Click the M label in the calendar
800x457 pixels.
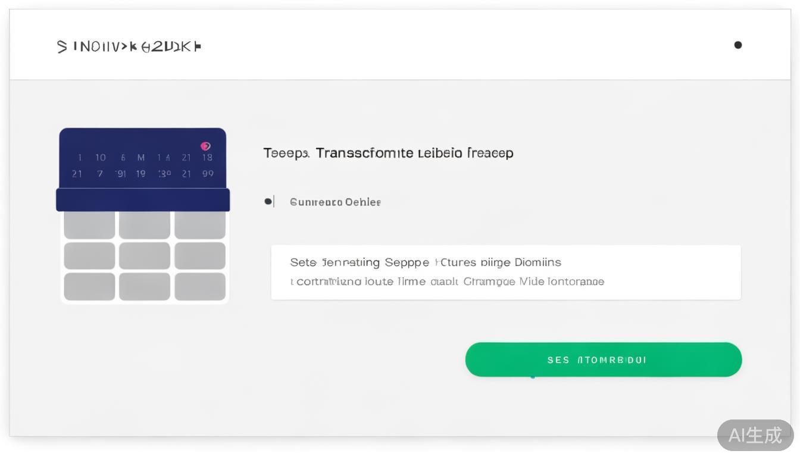tap(141, 158)
